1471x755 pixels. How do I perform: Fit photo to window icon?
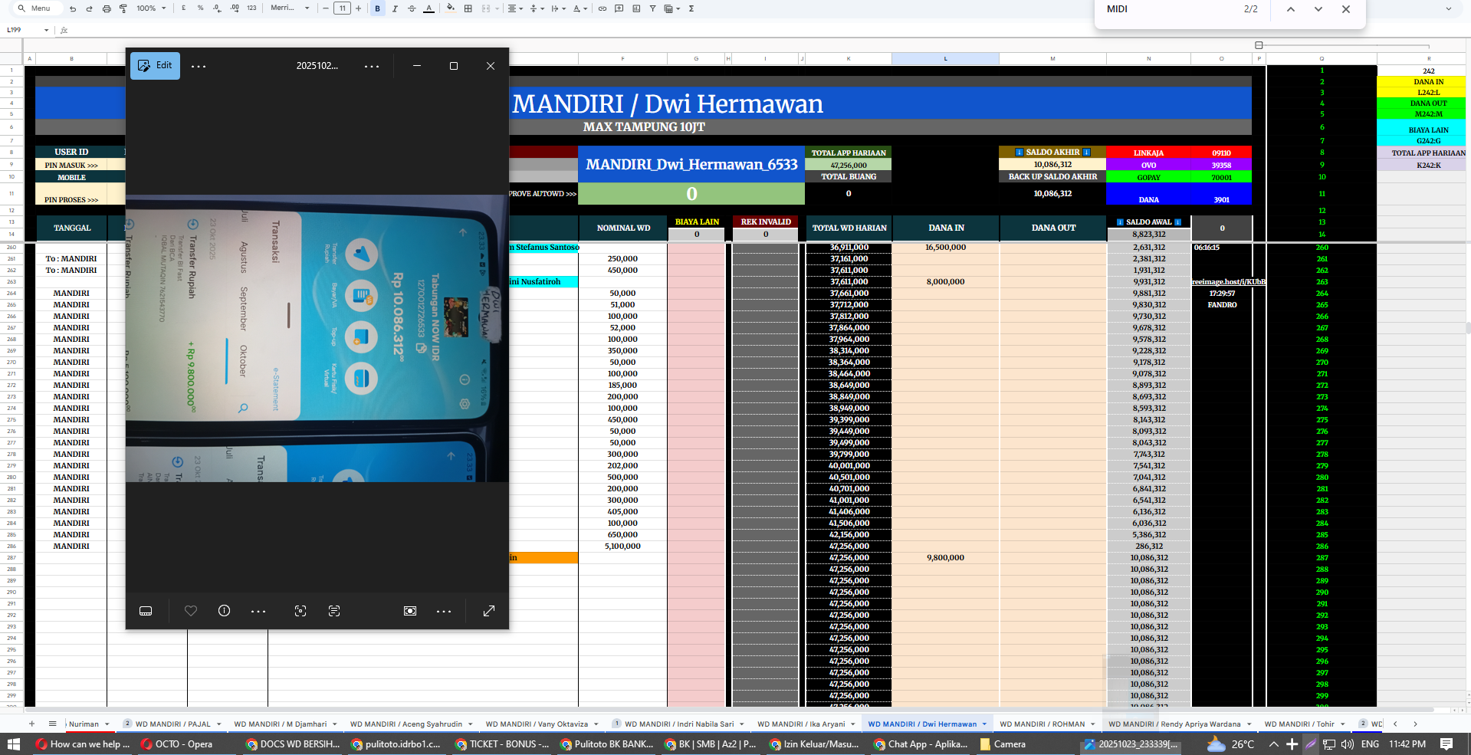pos(410,611)
